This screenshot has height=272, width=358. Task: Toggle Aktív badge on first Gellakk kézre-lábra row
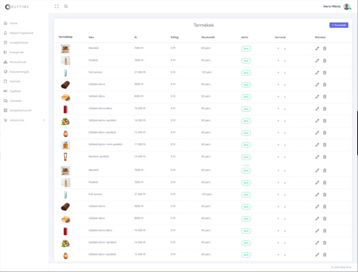click(x=246, y=109)
